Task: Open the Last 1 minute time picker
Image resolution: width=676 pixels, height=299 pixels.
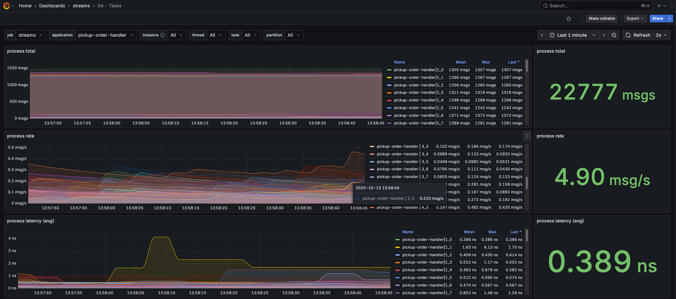Action: [x=572, y=35]
